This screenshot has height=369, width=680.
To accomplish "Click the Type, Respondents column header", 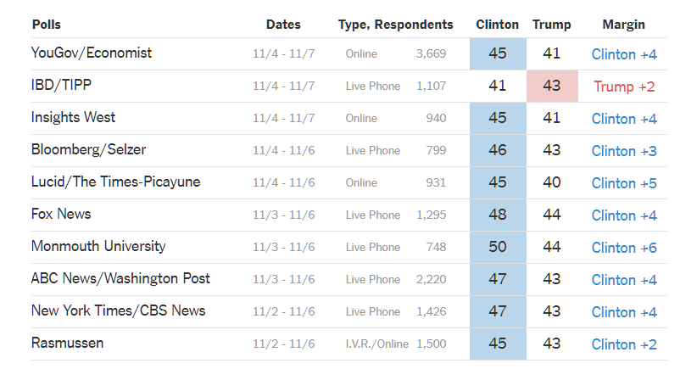I will tap(395, 25).
